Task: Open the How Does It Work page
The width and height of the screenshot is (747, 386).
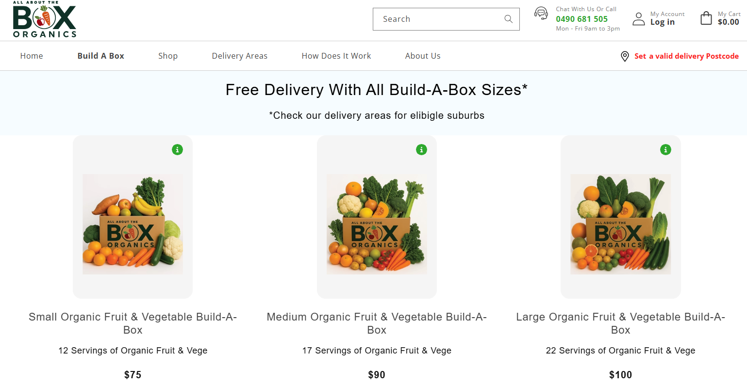Action: (x=336, y=56)
